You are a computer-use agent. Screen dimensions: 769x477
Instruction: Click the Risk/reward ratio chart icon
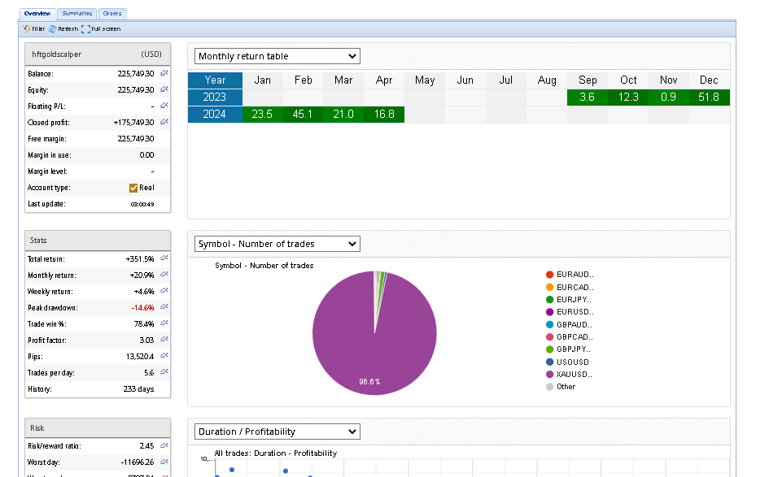click(x=164, y=445)
